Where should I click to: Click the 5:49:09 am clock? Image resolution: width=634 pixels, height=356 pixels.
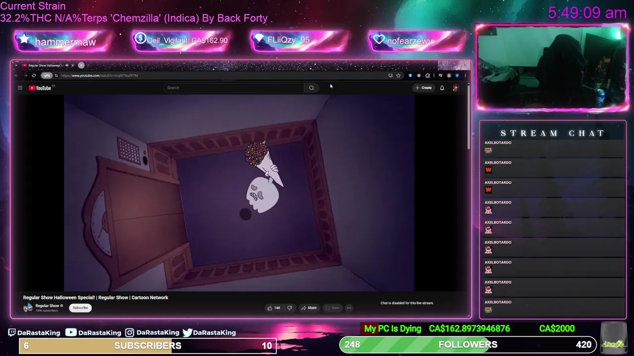click(x=587, y=13)
